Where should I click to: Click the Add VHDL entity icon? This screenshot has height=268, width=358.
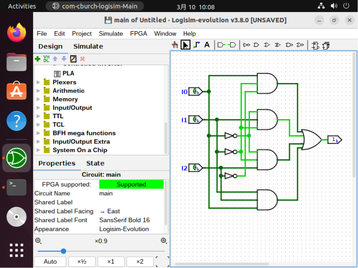click(x=46, y=59)
